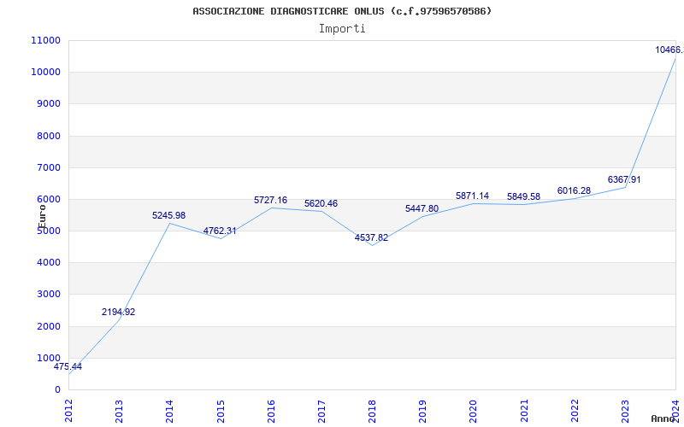The width and height of the screenshot is (684, 427).
Task: Click the Euro y-axis title
Action: coord(42,213)
